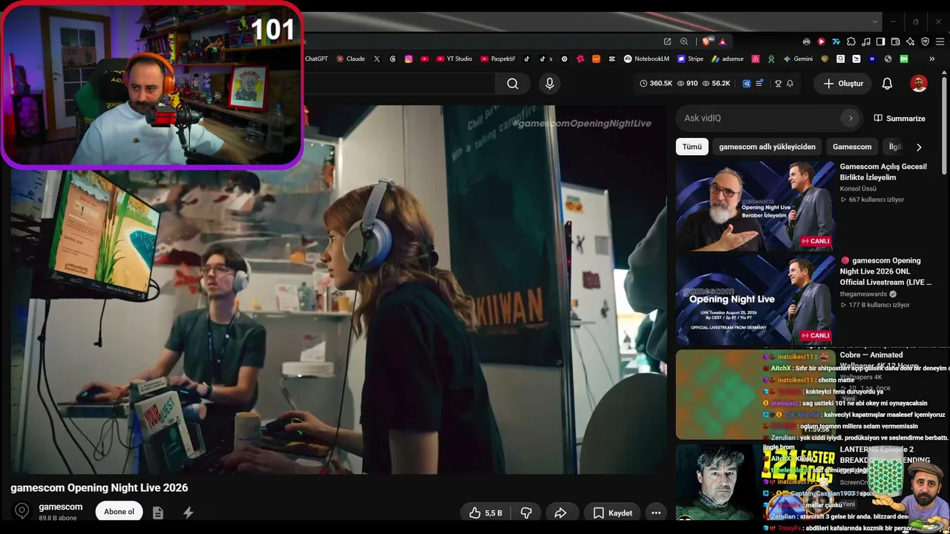Viewport: 950px width, 534px height.
Task: Open the Instagram bookmark icon
Action: click(x=408, y=59)
